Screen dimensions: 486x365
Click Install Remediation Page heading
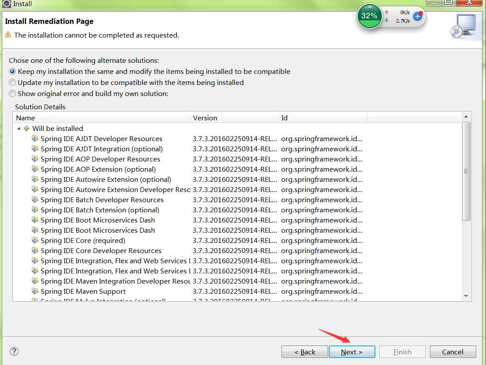[x=49, y=21]
